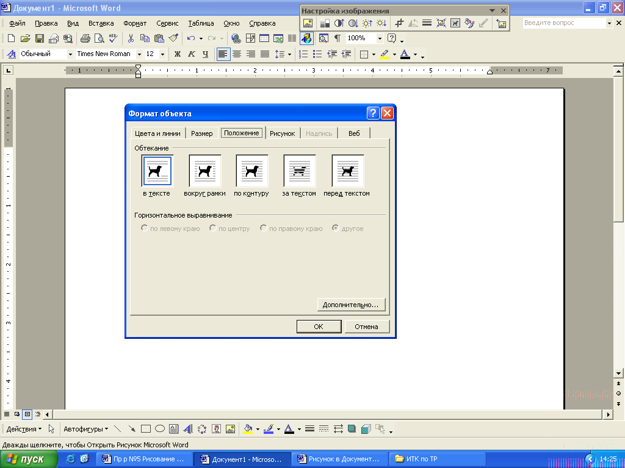
Task: Activate the Format Painter brush
Action: pyautogui.click(x=173, y=38)
